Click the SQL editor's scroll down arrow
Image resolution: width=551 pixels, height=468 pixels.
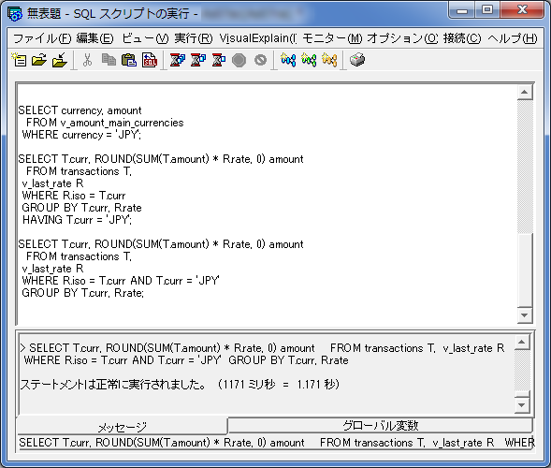525,315
